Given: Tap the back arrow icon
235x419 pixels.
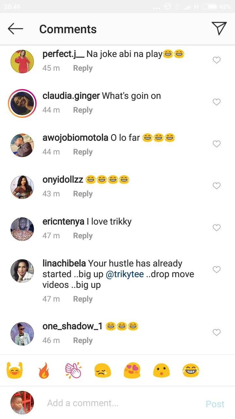Looking at the screenshot, I should coord(15,29).
